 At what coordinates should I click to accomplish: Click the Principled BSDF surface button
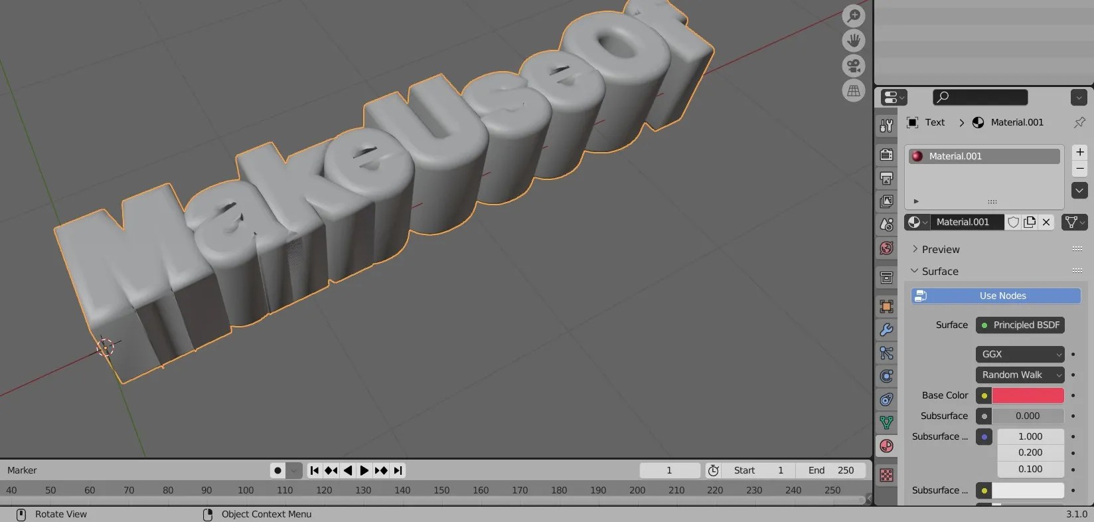1020,325
